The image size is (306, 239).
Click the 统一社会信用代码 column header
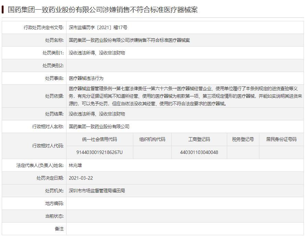tap(99, 139)
